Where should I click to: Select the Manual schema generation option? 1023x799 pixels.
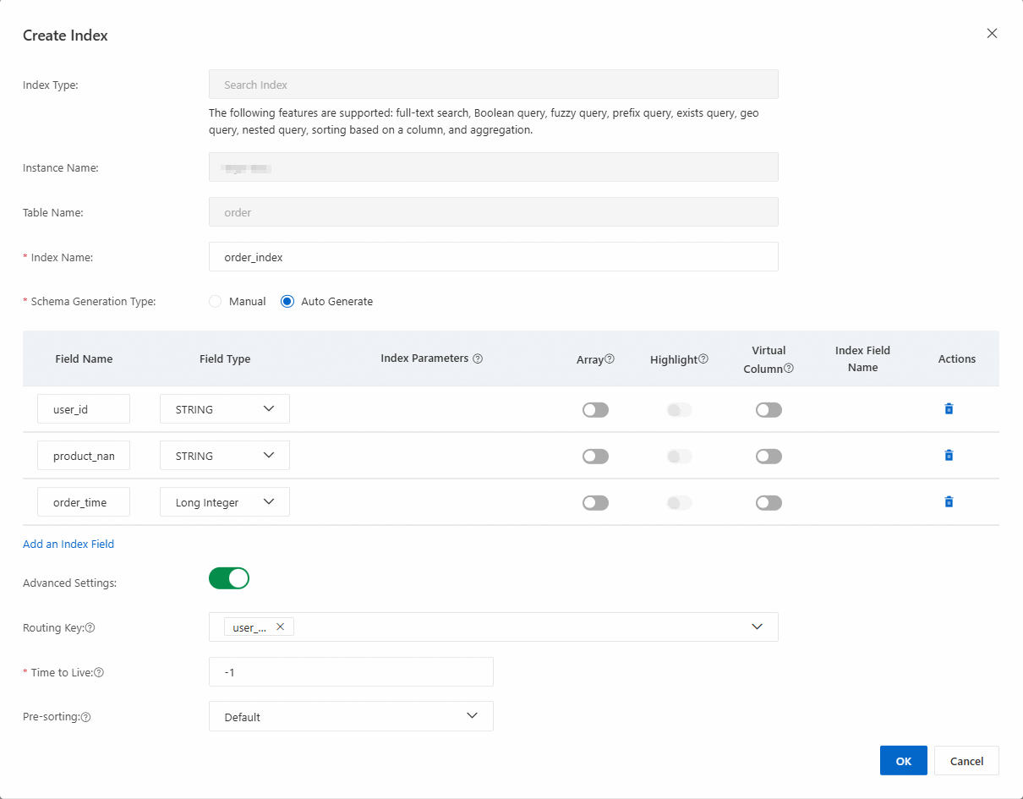coord(216,302)
